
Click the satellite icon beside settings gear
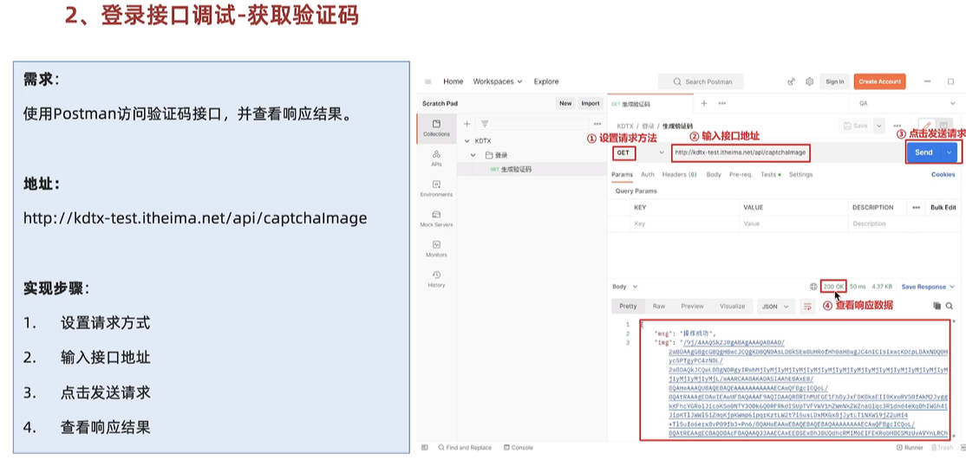pos(792,81)
